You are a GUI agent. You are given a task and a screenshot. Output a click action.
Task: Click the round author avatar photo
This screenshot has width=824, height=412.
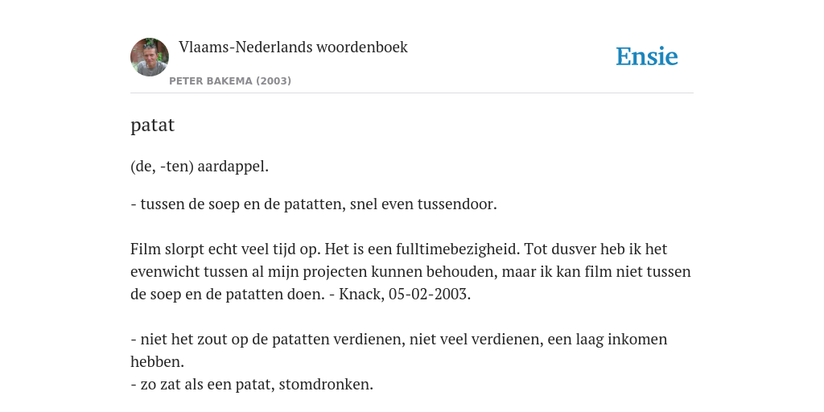click(x=150, y=57)
